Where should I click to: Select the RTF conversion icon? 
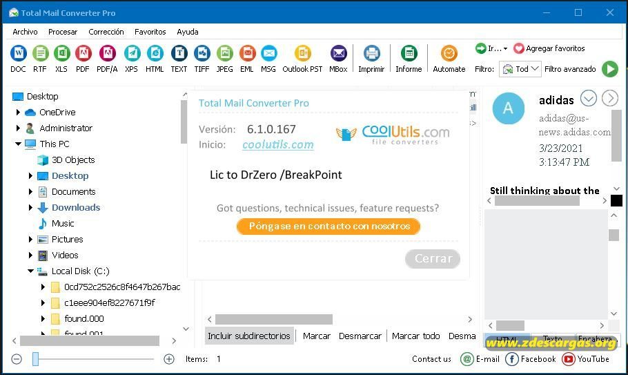tap(40, 53)
